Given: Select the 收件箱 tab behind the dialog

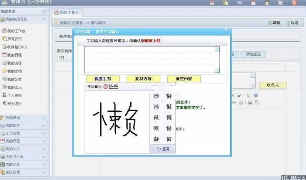Looking at the screenshot, I should point(65,36).
